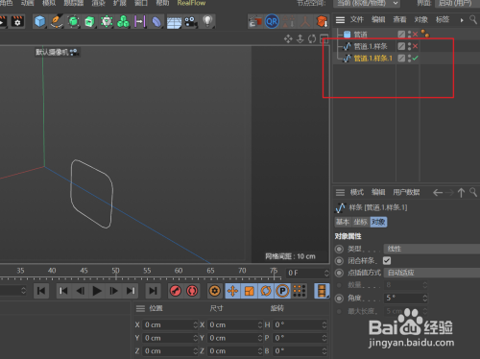Select the purple Volume Builder icon
480x359 pixels.
140,22
